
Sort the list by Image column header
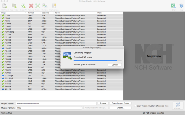click(x=14, y=13)
